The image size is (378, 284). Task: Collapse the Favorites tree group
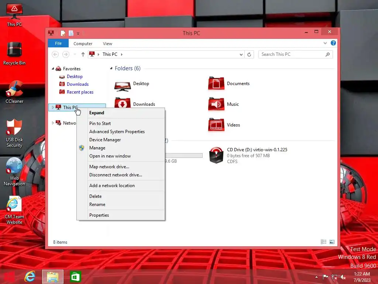click(53, 69)
